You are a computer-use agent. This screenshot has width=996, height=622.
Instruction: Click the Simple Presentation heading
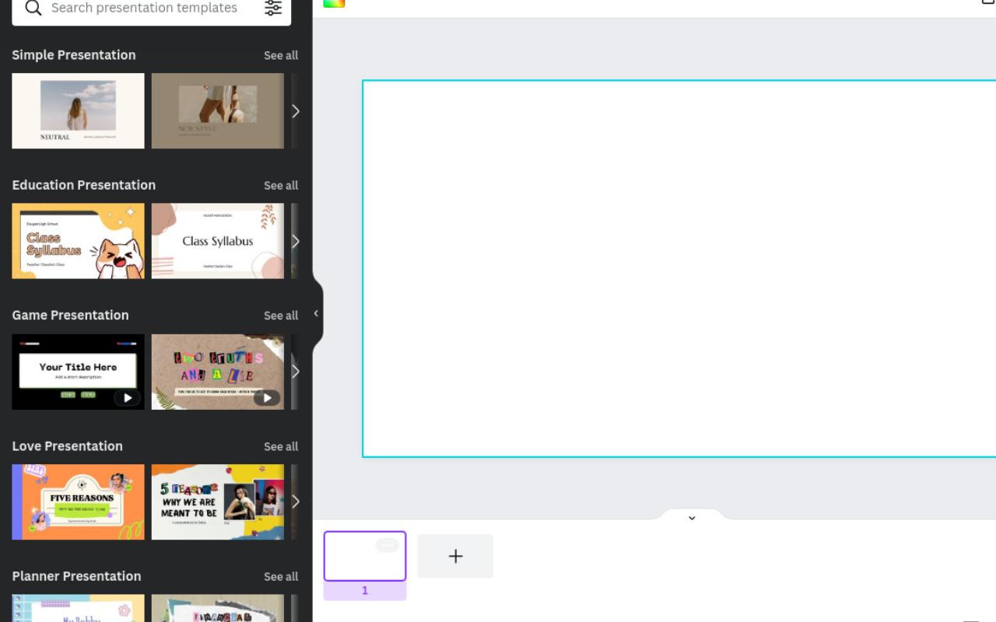coord(74,55)
